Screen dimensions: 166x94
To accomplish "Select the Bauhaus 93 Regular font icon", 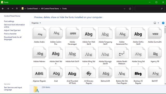I will 138,72.
